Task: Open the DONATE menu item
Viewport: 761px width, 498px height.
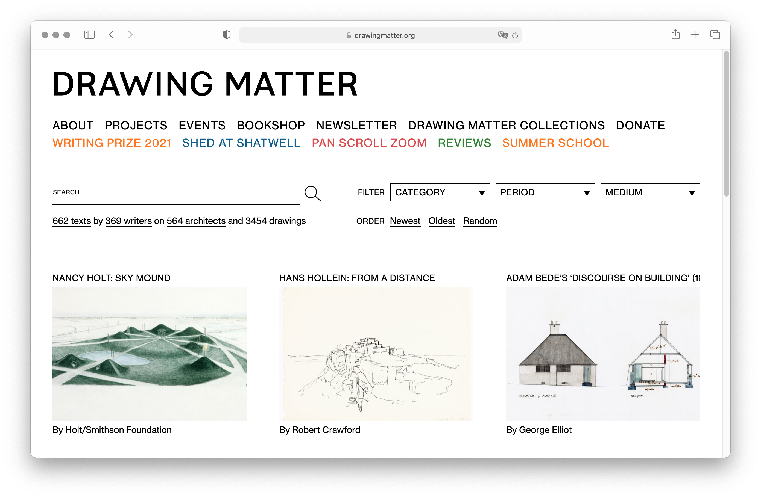Action: pos(640,125)
